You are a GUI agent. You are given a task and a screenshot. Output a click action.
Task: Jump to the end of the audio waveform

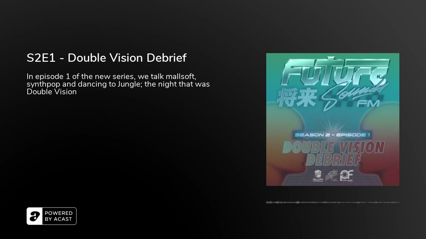[399, 202]
